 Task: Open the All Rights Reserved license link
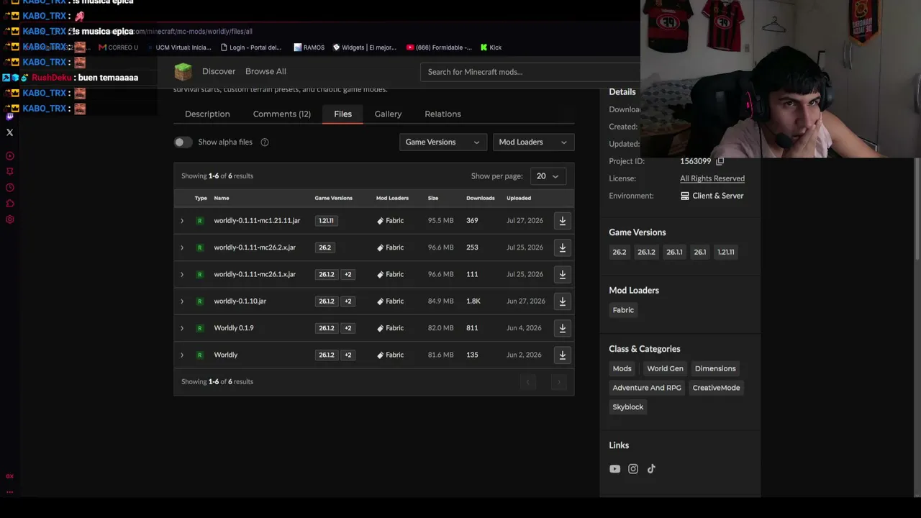[x=712, y=178]
